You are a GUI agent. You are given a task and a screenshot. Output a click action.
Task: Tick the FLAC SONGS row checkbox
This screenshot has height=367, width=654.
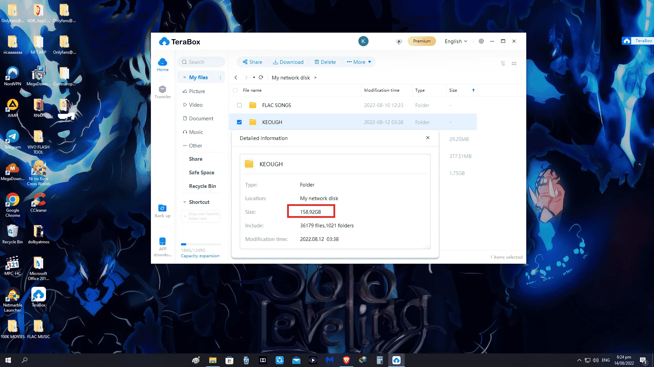pos(239,105)
